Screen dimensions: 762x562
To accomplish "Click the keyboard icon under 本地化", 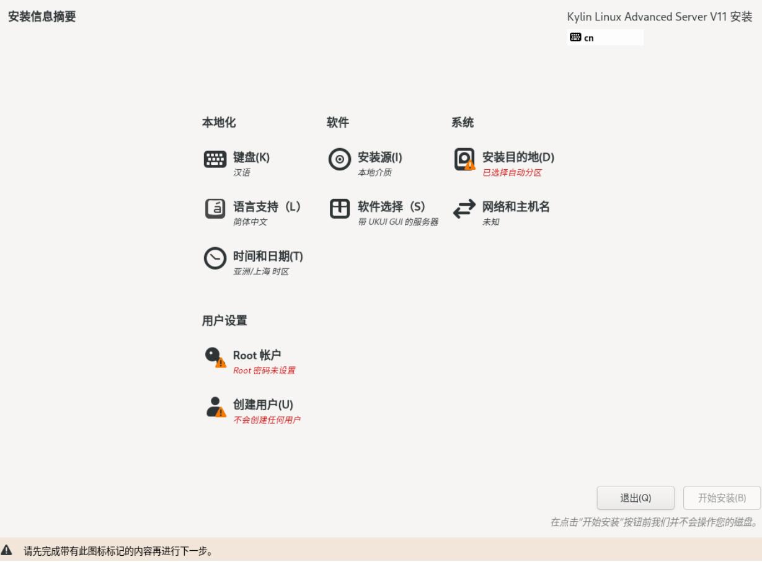I will click(215, 160).
